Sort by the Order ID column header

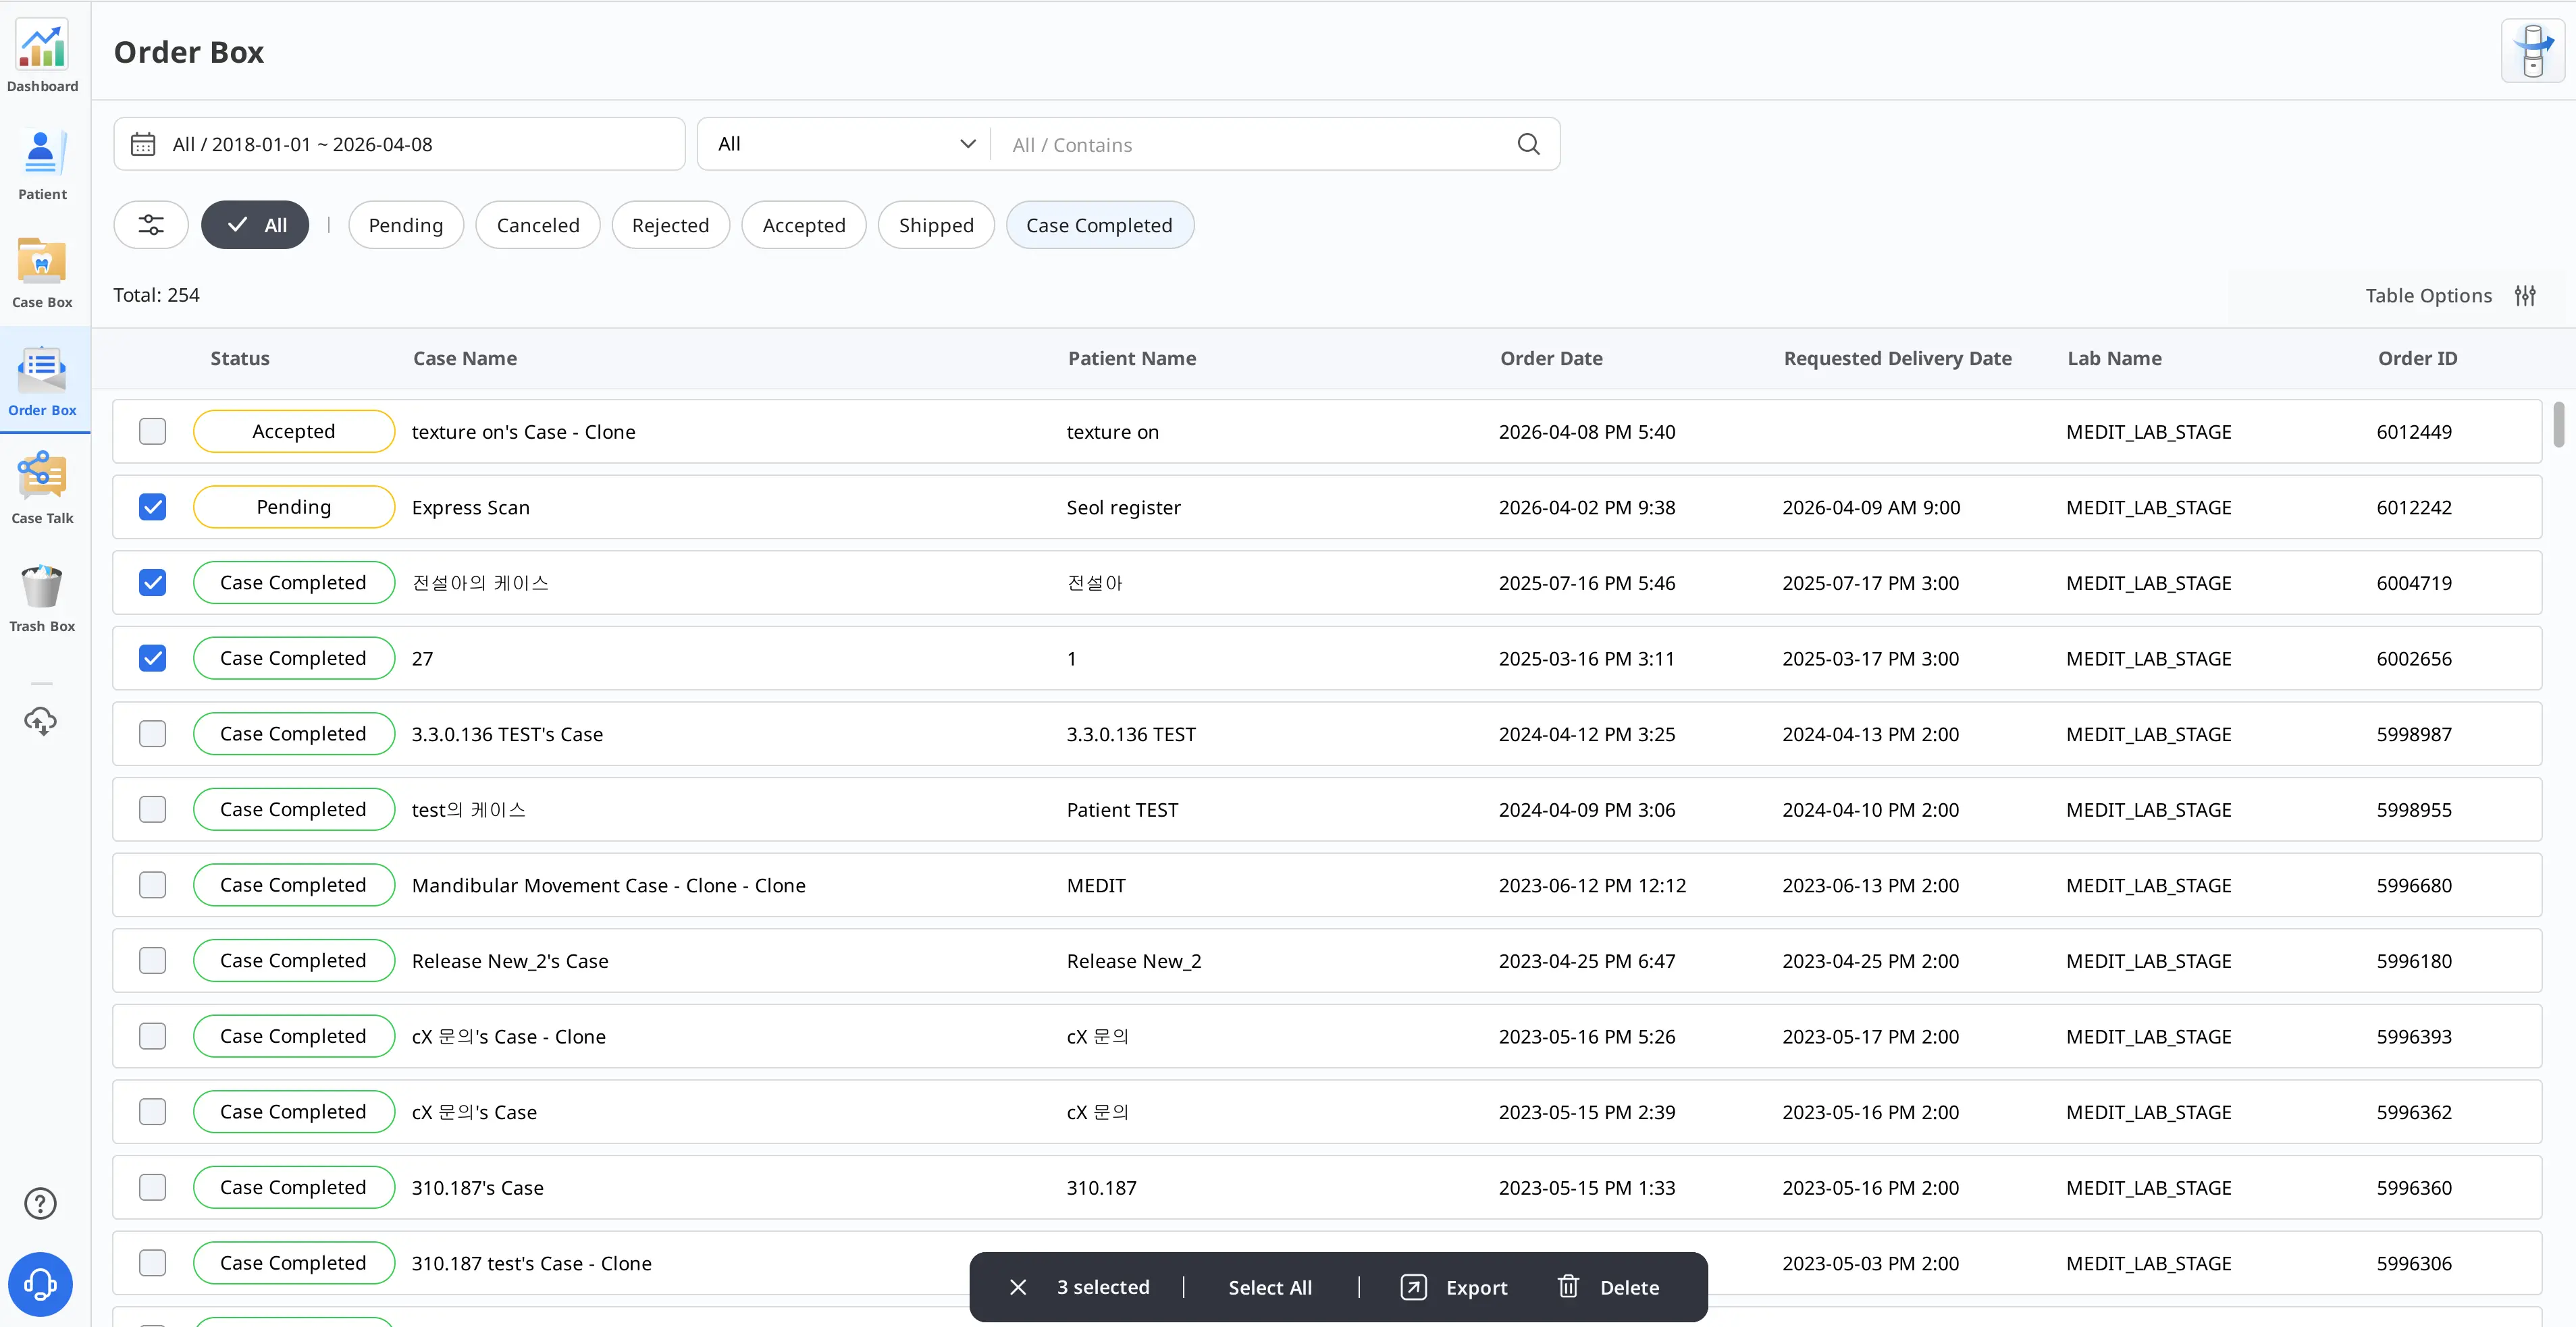2417,358
